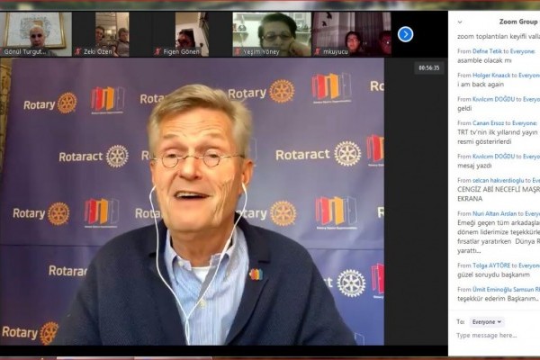Click the 'Zoom Group' chat panel title
The width and height of the screenshot is (540, 360).
coord(518,22)
